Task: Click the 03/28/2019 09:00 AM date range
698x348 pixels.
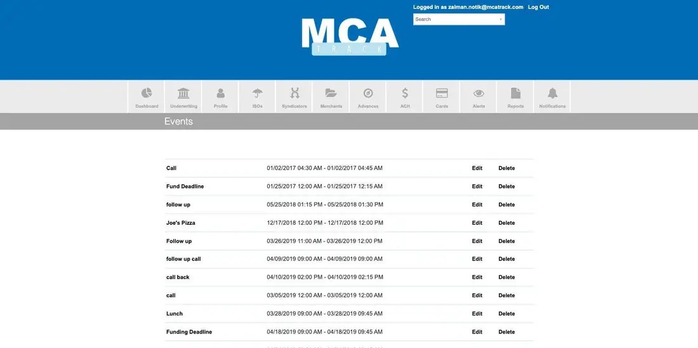Action: [324, 314]
